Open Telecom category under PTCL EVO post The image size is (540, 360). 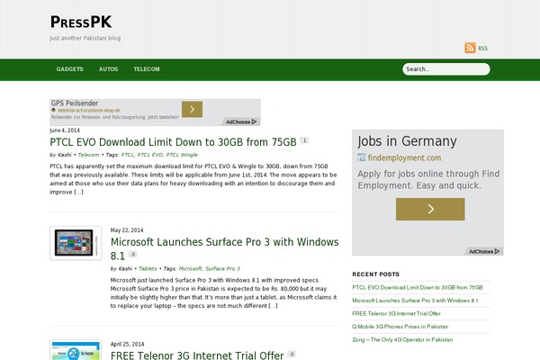click(x=88, y=155)
